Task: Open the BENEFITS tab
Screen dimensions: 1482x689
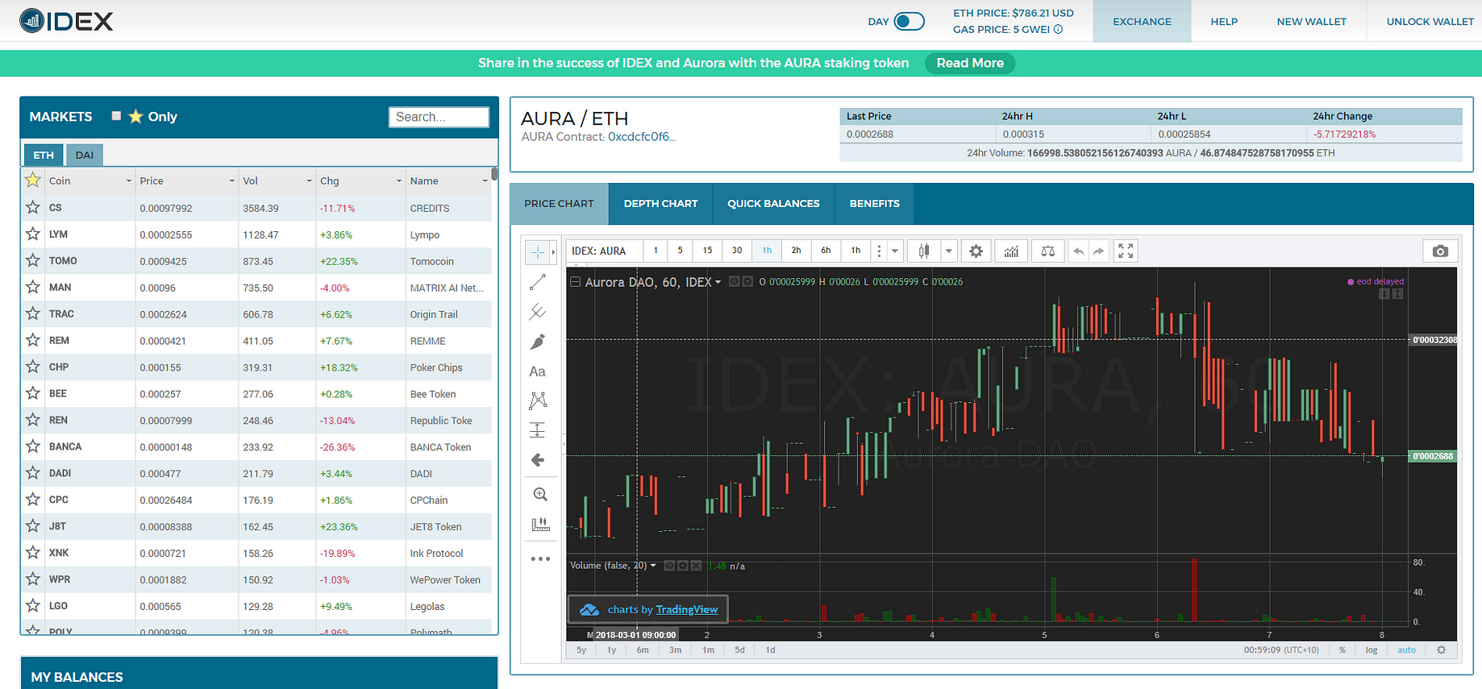Action: 875,204
